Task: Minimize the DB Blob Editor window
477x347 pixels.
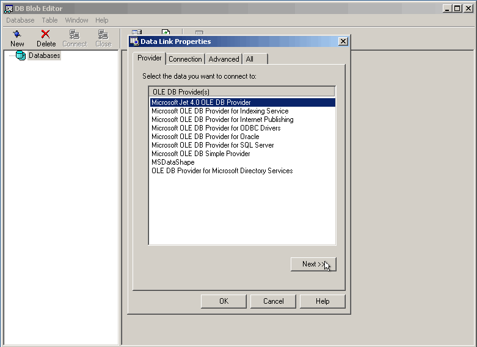Action: 447,9
